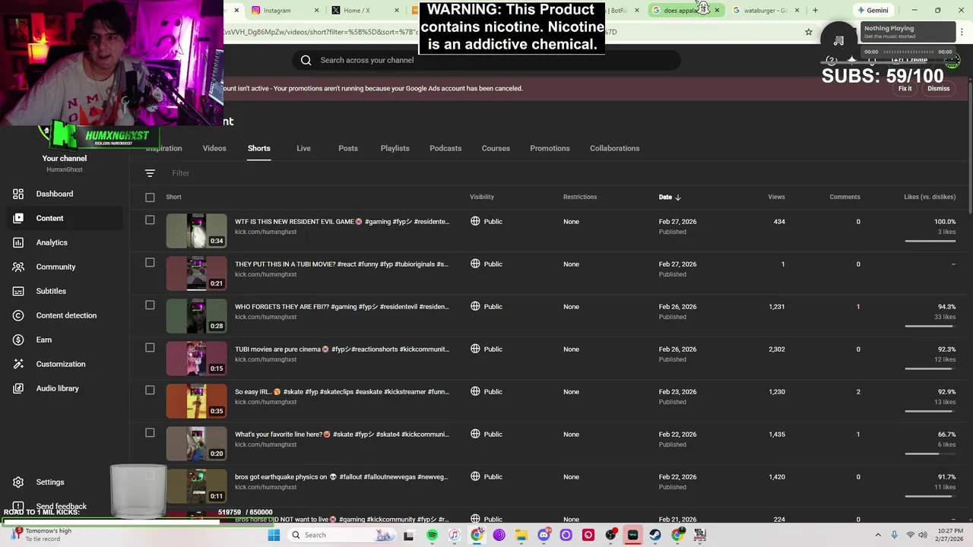Switch to the Live tab

point(303,148)
